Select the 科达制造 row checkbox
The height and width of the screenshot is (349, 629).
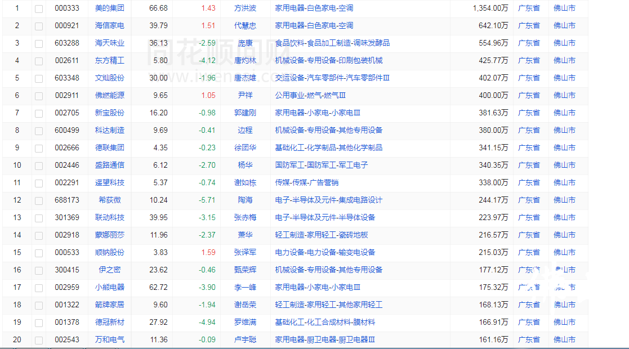coord(39,131)
